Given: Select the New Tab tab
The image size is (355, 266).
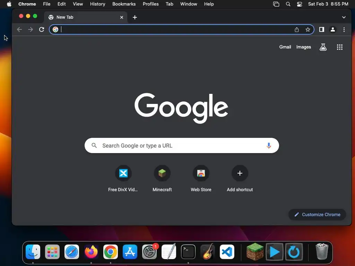Looking at the screenshot, I should click(86, 17).
